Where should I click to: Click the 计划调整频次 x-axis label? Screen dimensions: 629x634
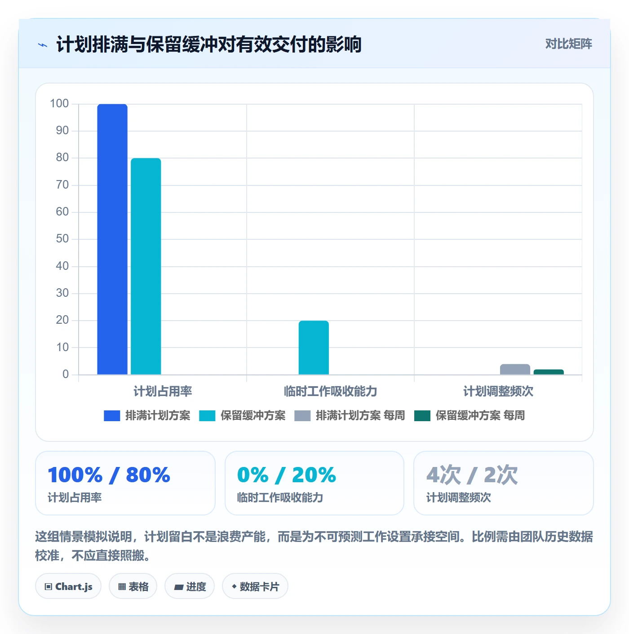pos(498,392)
